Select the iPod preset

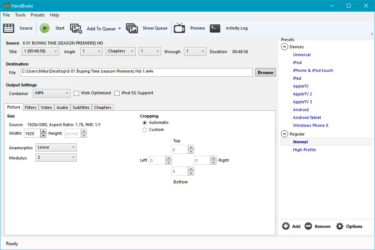[x=297, y=62]
